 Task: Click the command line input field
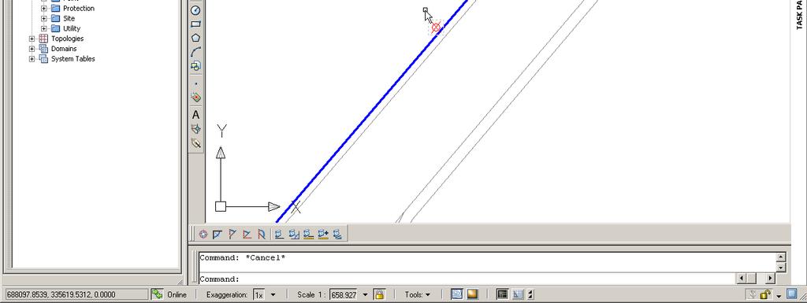(467, 279)
